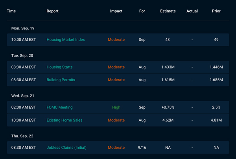Select the Mon. Sep. 19 date heading

coord(23,28)
